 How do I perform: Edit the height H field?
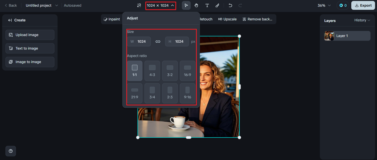point(177,41)
